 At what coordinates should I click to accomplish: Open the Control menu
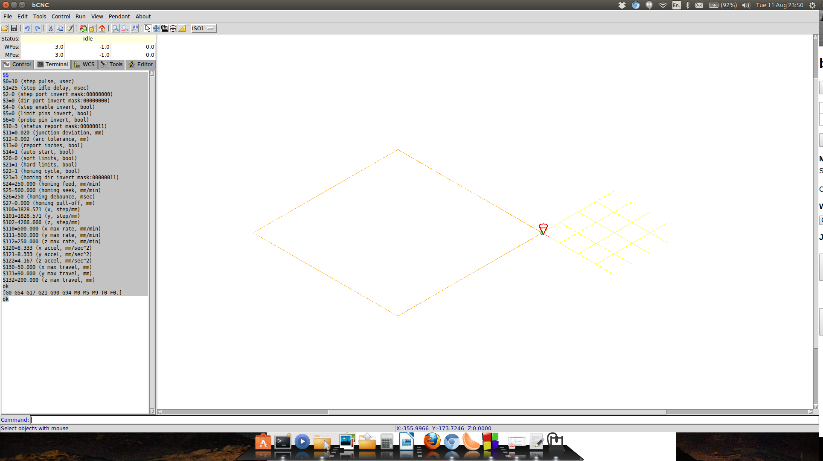click(x=61, y=16)
